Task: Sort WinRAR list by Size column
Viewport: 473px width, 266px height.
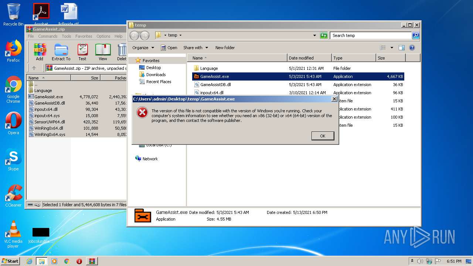Action: 85,78
